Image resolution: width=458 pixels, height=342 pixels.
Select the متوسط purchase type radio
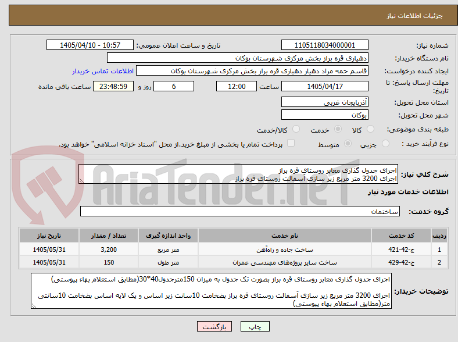348,143
